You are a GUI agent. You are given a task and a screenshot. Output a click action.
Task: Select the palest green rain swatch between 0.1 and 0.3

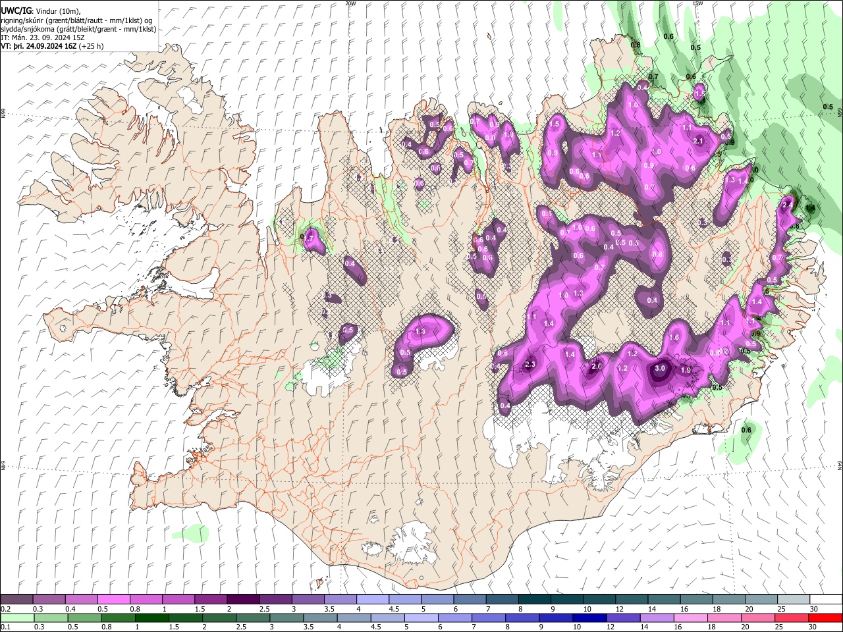pyautogui.click(x=16, y=618)
